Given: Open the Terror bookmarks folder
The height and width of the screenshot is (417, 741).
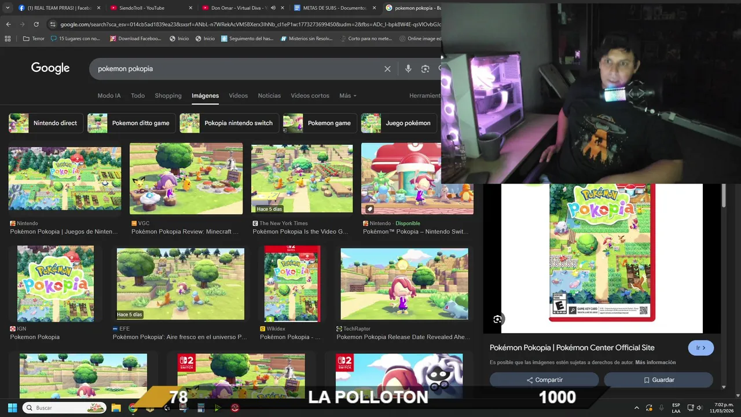Looking at the screenshot, I should point(34,39).
